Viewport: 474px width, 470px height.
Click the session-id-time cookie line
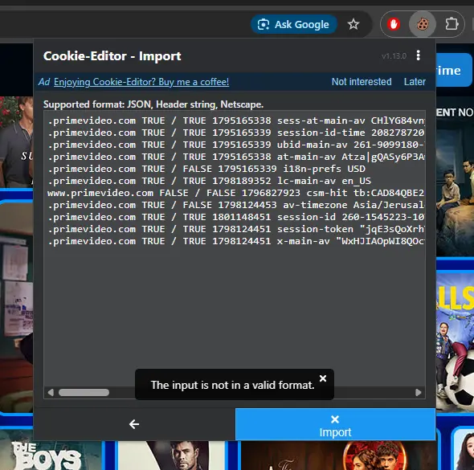click(x=235, y=133)
